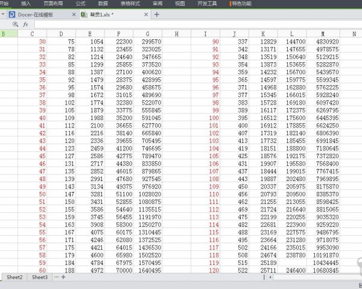Image resolution: width=362 pixels, height=289 pixels.
Task: Show more sheets via the ellipsis button
Action: (56, 277)
